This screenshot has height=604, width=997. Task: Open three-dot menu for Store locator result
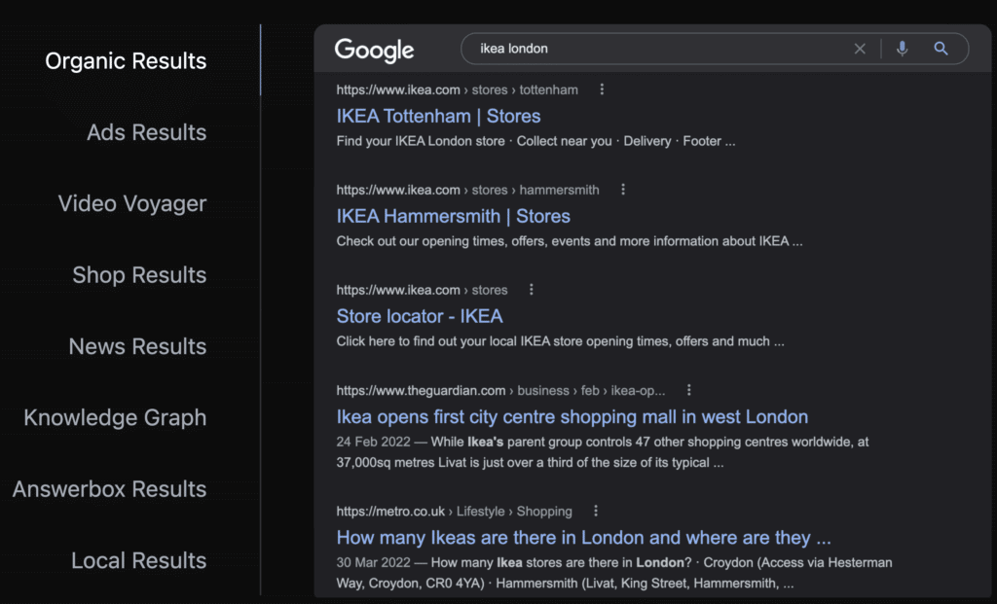pyautogui.click(x=531, y=290)
